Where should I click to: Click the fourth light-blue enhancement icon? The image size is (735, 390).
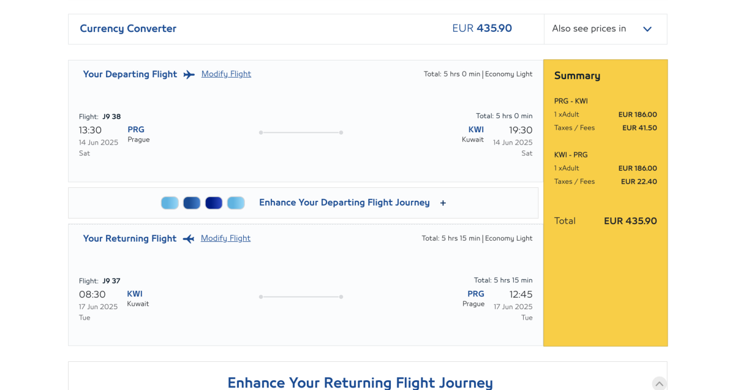(x=236, y=203)
